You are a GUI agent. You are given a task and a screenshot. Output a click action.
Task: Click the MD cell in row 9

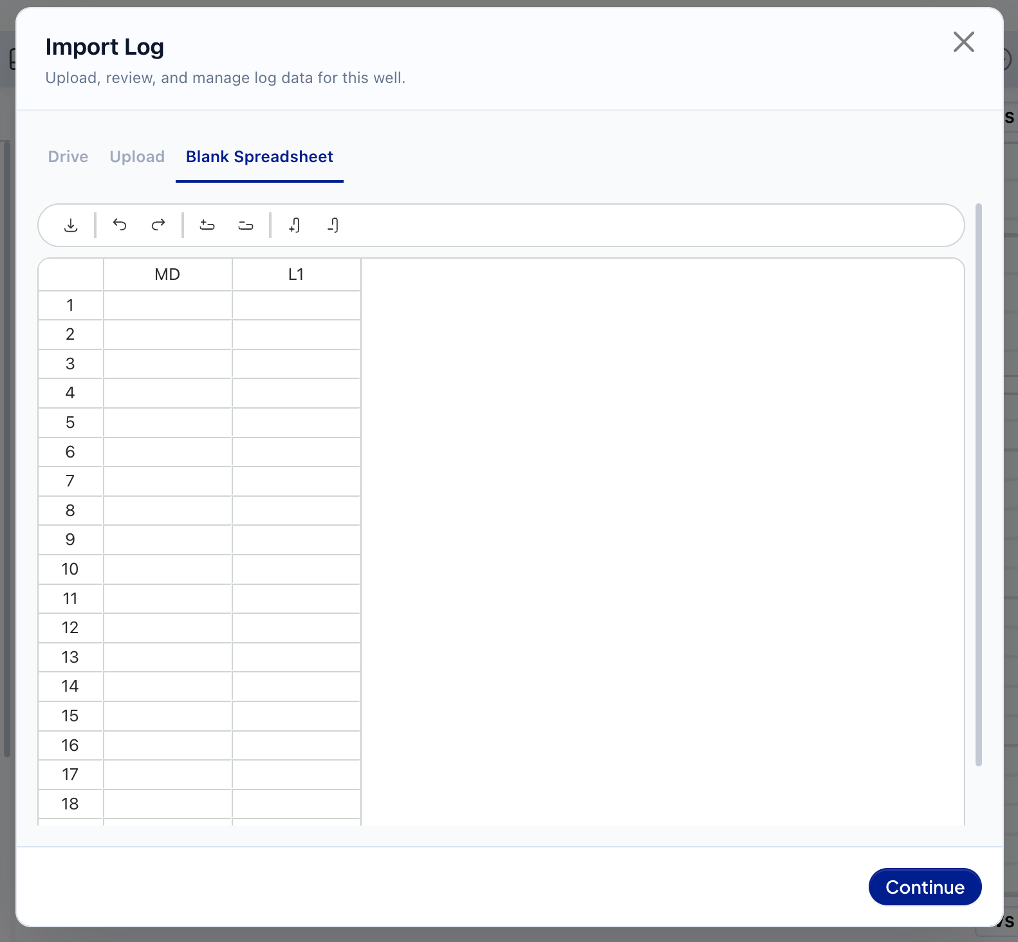tap(167, 540)
